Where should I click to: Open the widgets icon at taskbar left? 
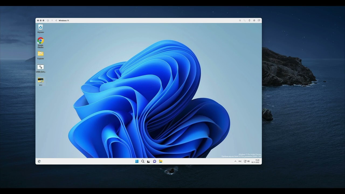(x=39, y=161)
